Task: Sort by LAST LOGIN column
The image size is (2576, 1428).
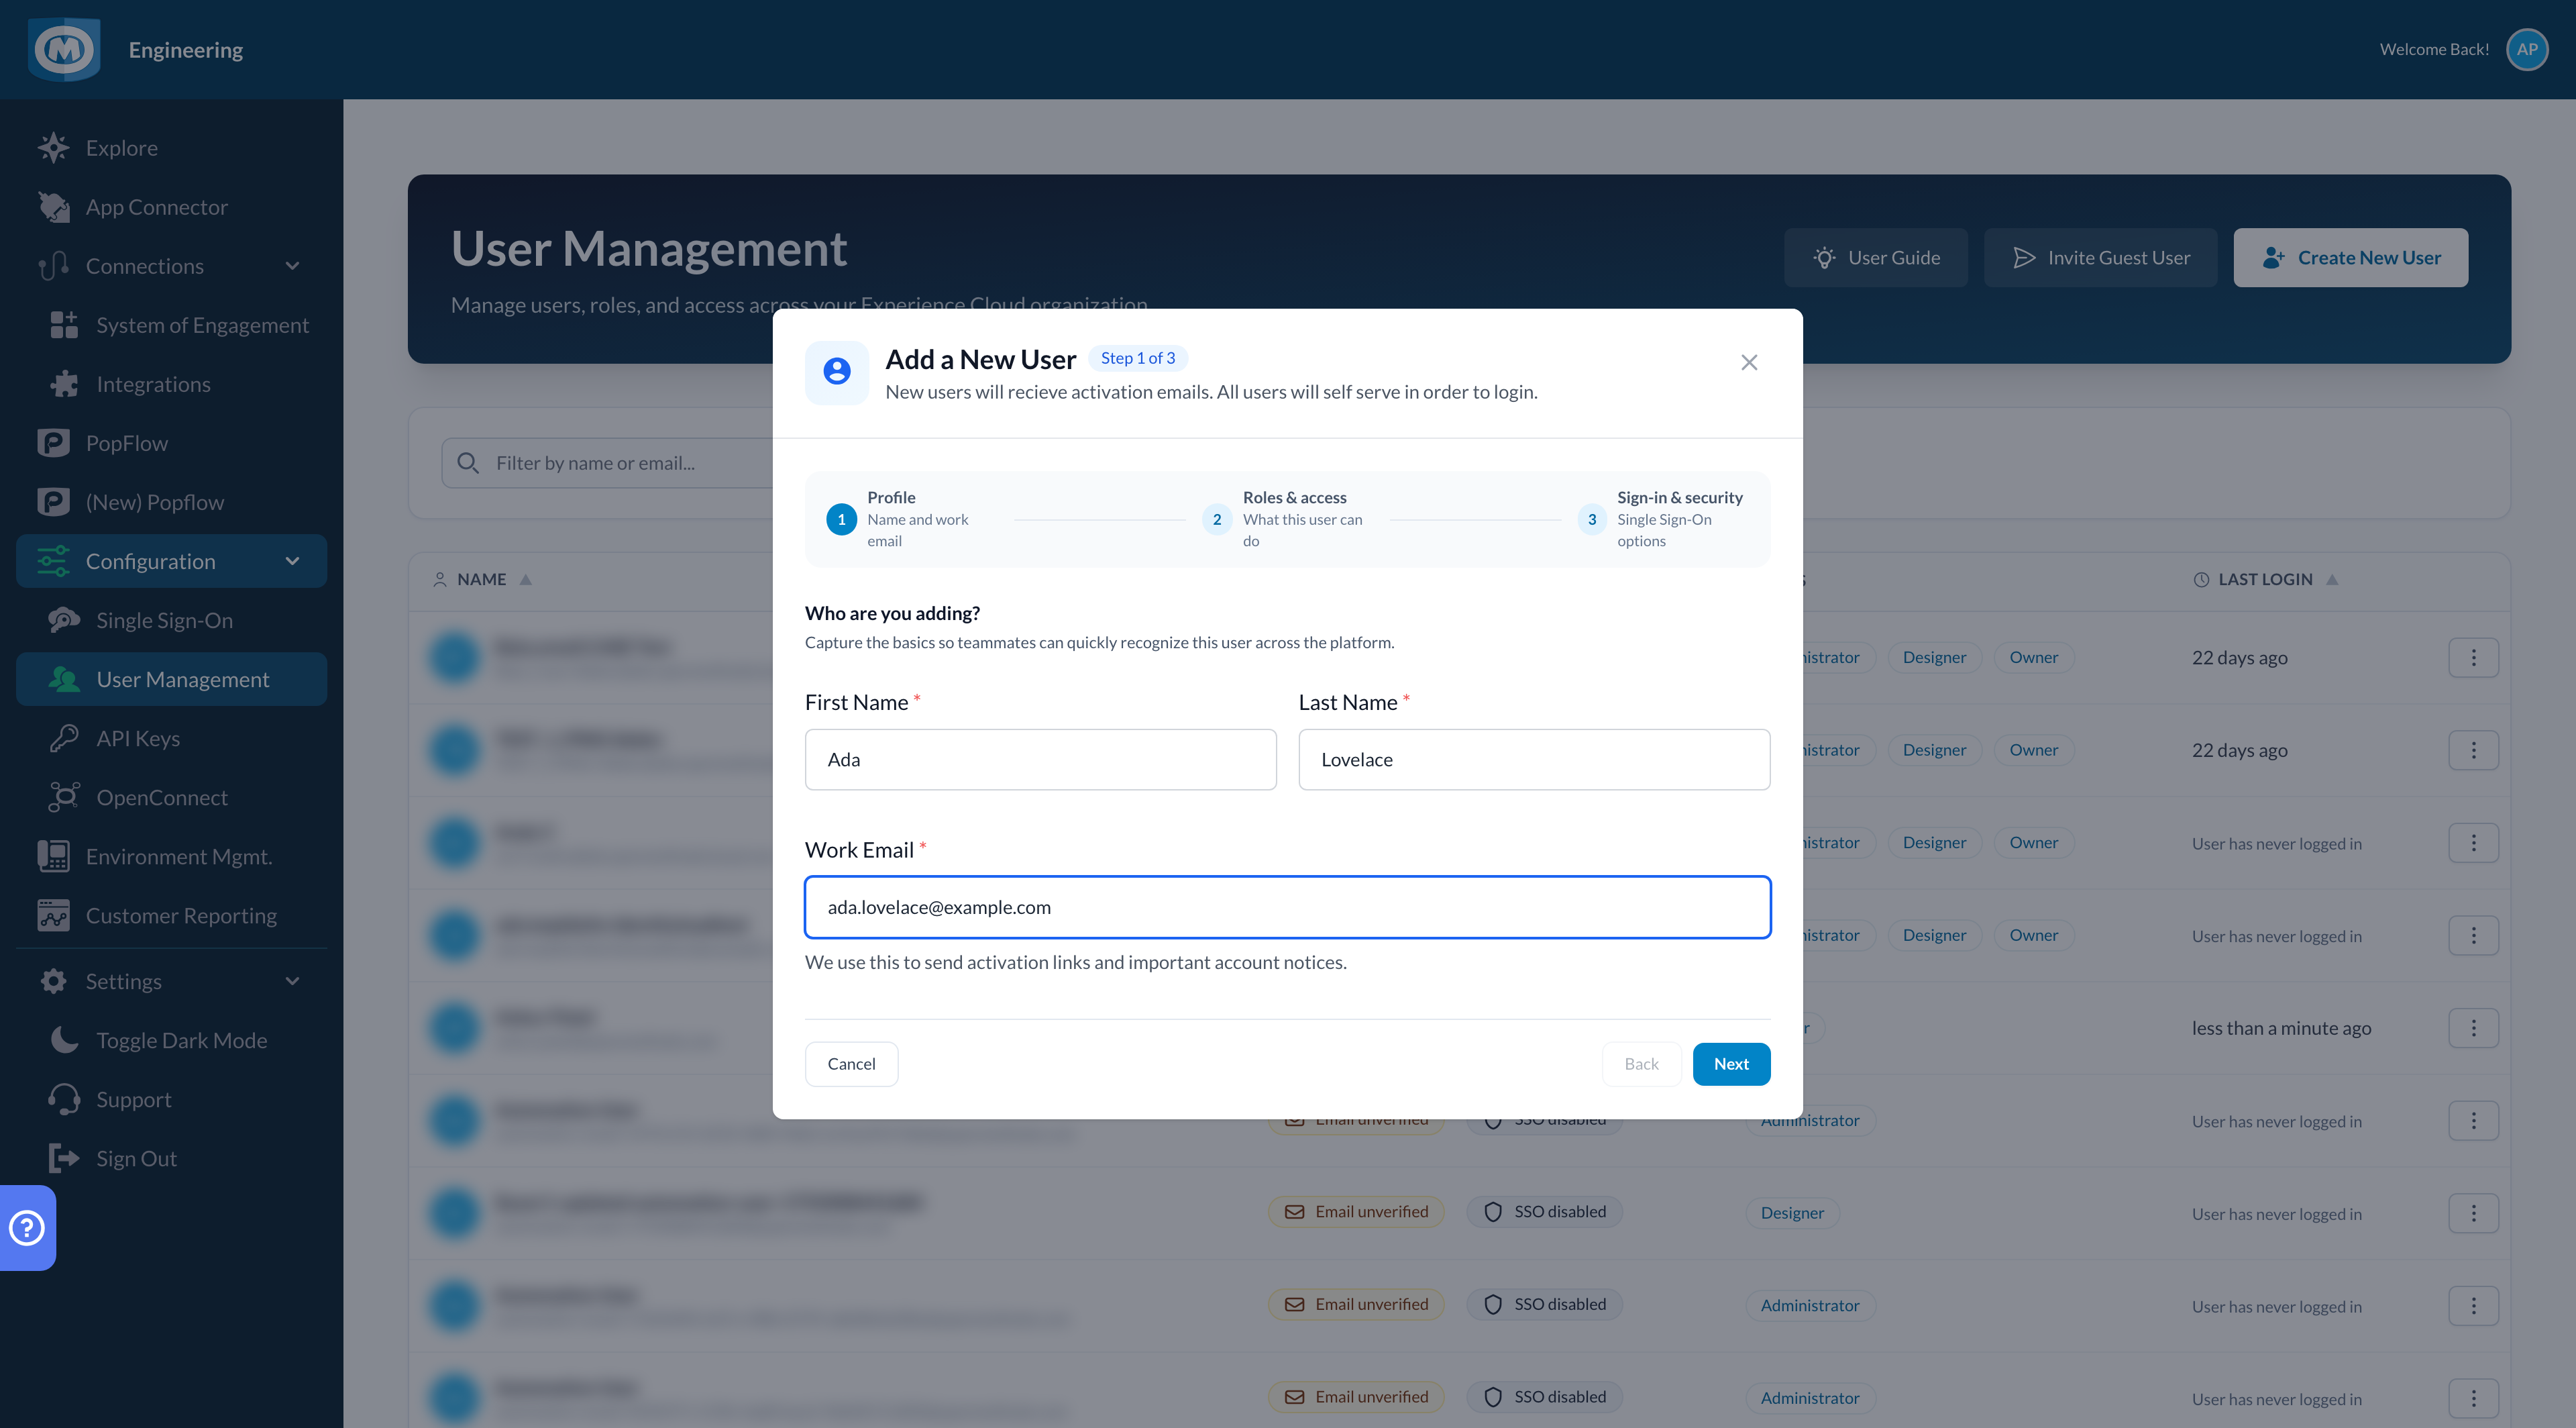Action: [x=2265, y=580]
